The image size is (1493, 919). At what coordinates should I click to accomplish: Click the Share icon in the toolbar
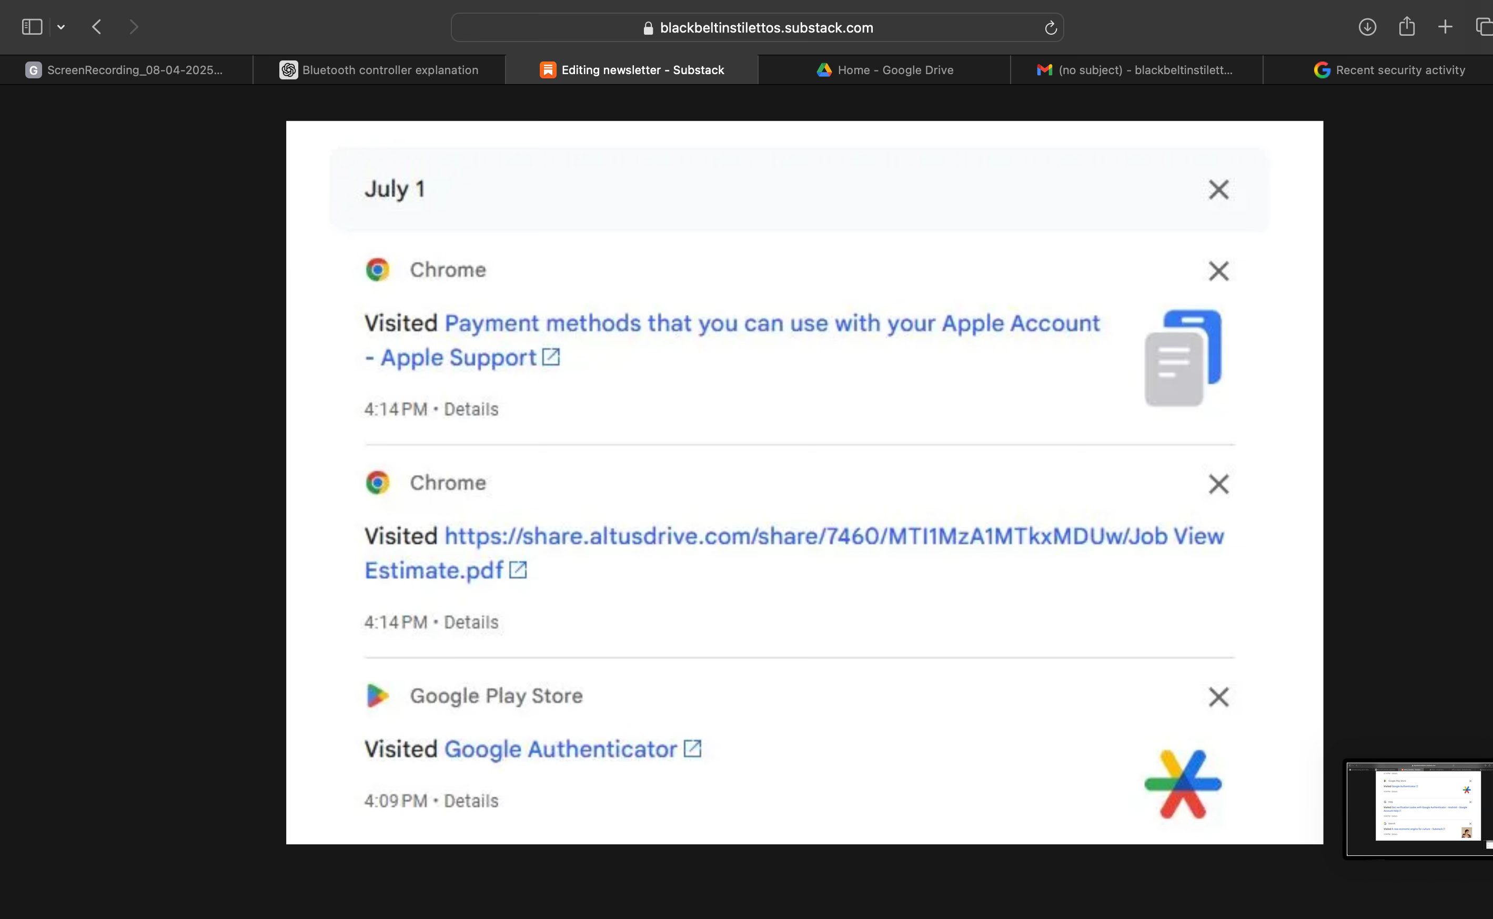(x=1407, y=27)
